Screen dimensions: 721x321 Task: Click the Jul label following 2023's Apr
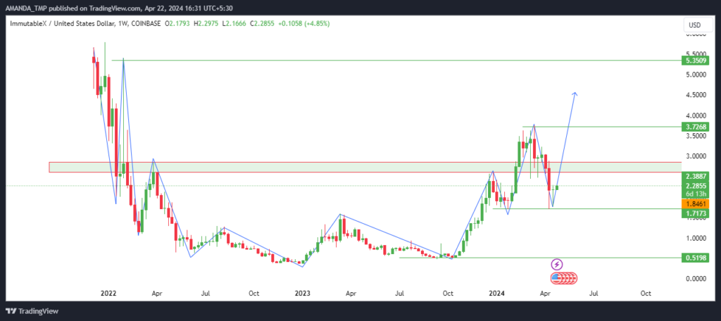[x=400, y=293]
